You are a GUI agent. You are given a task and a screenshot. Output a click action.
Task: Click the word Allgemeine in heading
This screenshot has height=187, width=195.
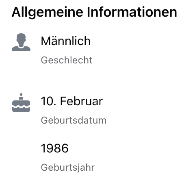point(48,13)
